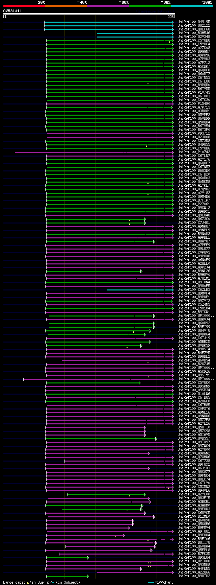Click the UniRef100_P93712 label
The height and width of the screenshot is (585, 216).
tap(194, 133)
